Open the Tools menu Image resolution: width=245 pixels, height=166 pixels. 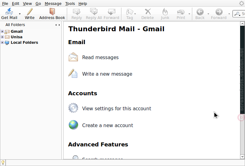[x=70, y=3]
